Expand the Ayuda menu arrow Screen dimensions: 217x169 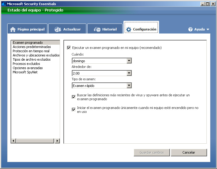pyautogui.click(x=208, y=30)
